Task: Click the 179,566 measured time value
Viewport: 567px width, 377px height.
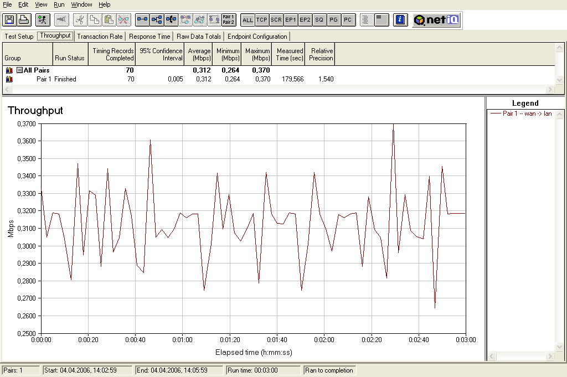Action: 292,79
